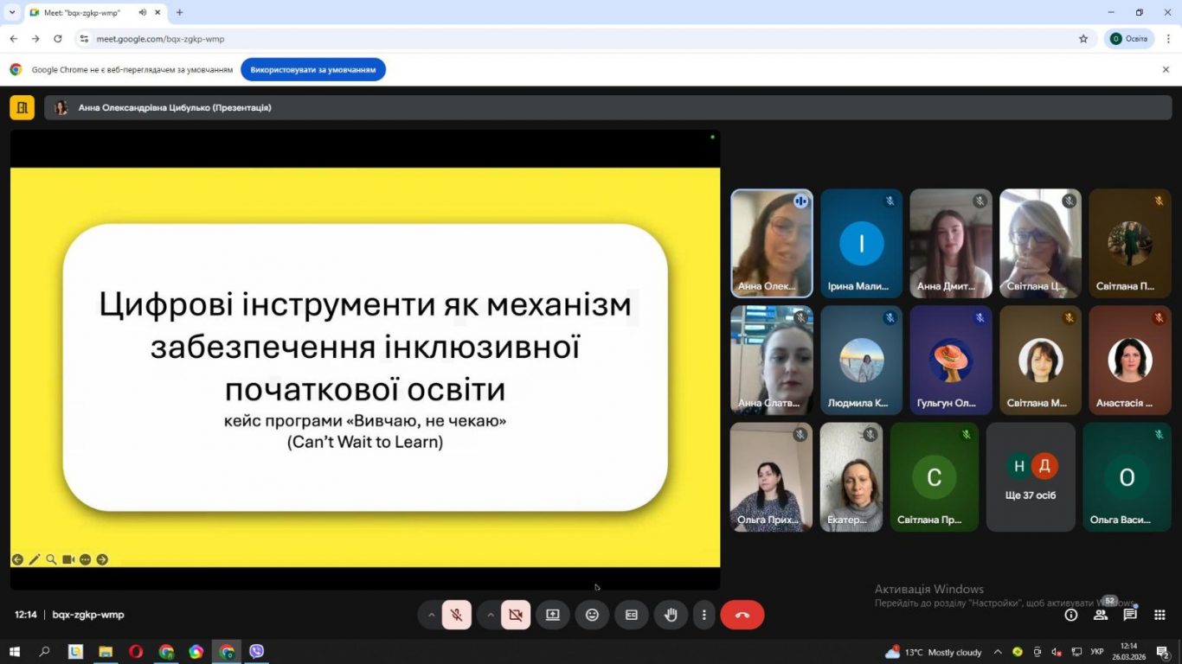Screen dimensions: 1182x664
Task: Raise hand in the meeting
Action: (671, 615)
